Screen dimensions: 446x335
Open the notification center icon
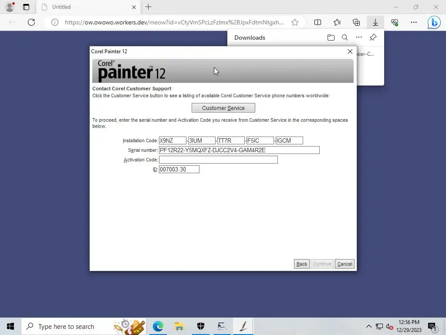pos(432,326)
